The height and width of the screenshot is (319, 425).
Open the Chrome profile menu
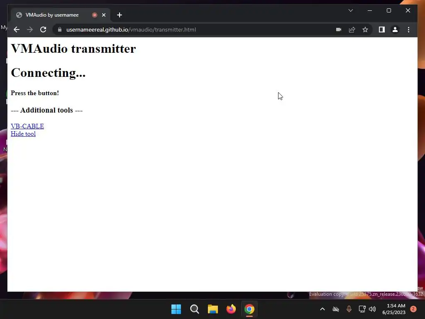(395, 29)
